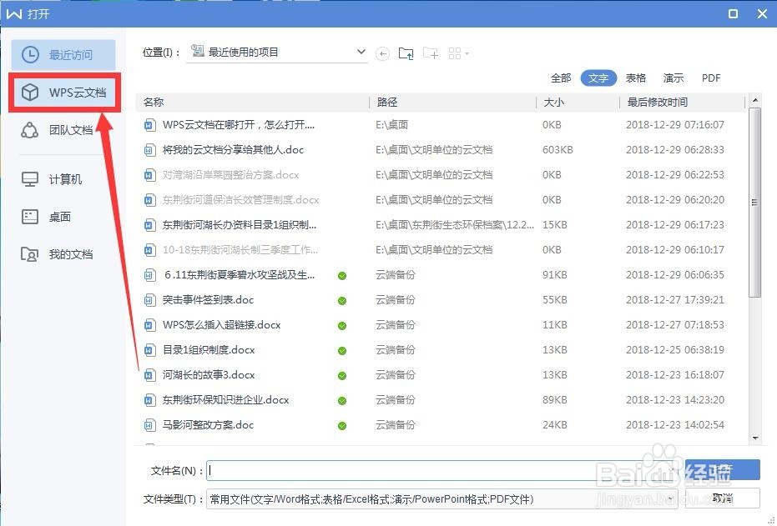Select file WPS怎么插入超链接.docx
This screenshot has height=526, width=777.
click(x=221, y=325)
